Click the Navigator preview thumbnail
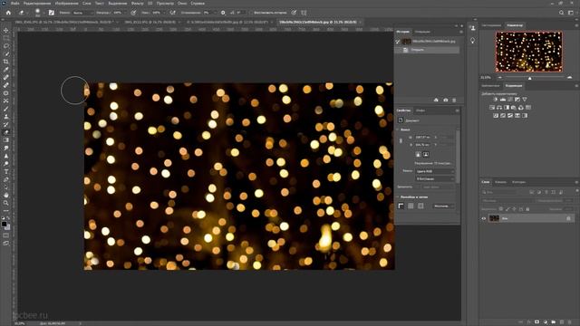580x326 pixels. pos(529,52)
